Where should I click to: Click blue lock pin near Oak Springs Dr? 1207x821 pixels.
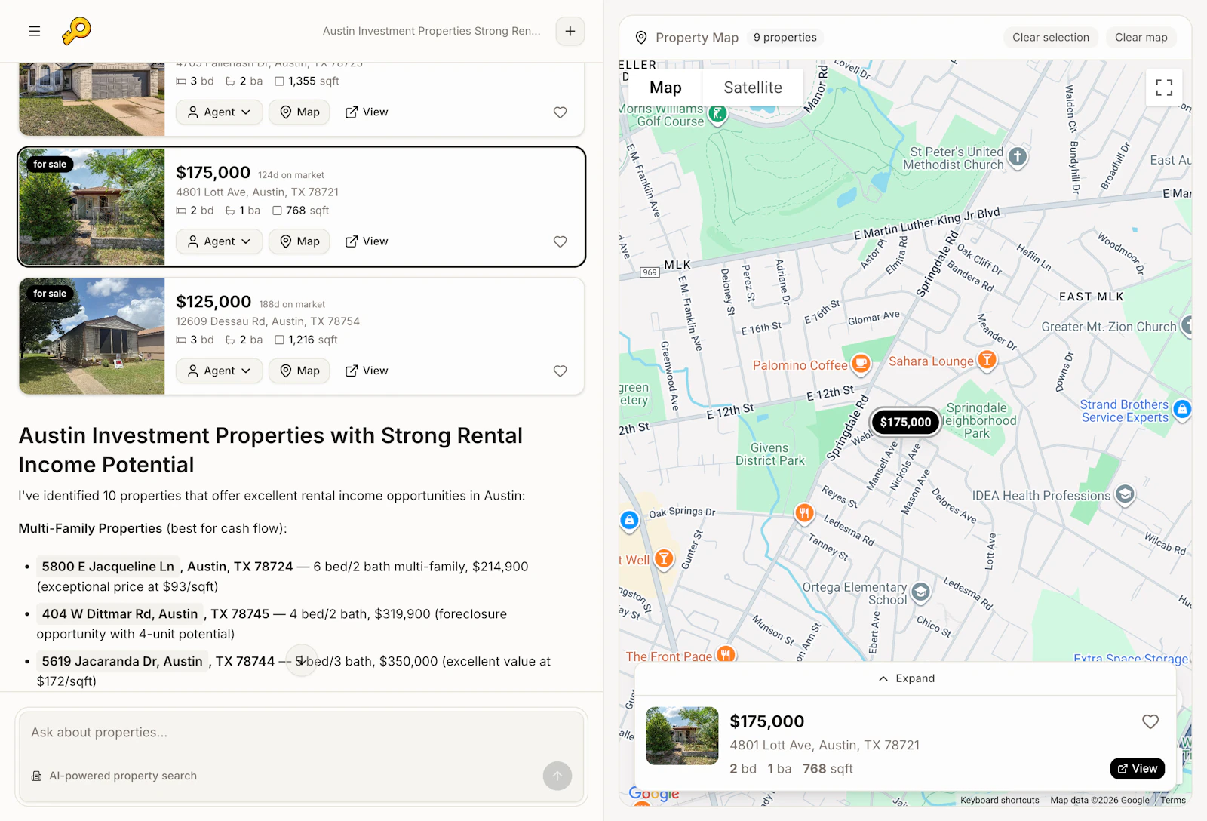pos(629,520)
